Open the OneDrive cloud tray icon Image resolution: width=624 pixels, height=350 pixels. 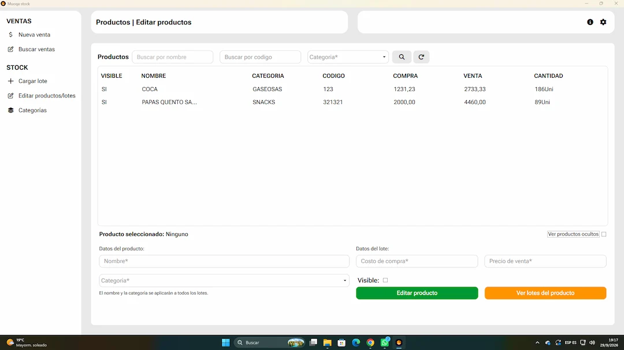click(548, 343)
